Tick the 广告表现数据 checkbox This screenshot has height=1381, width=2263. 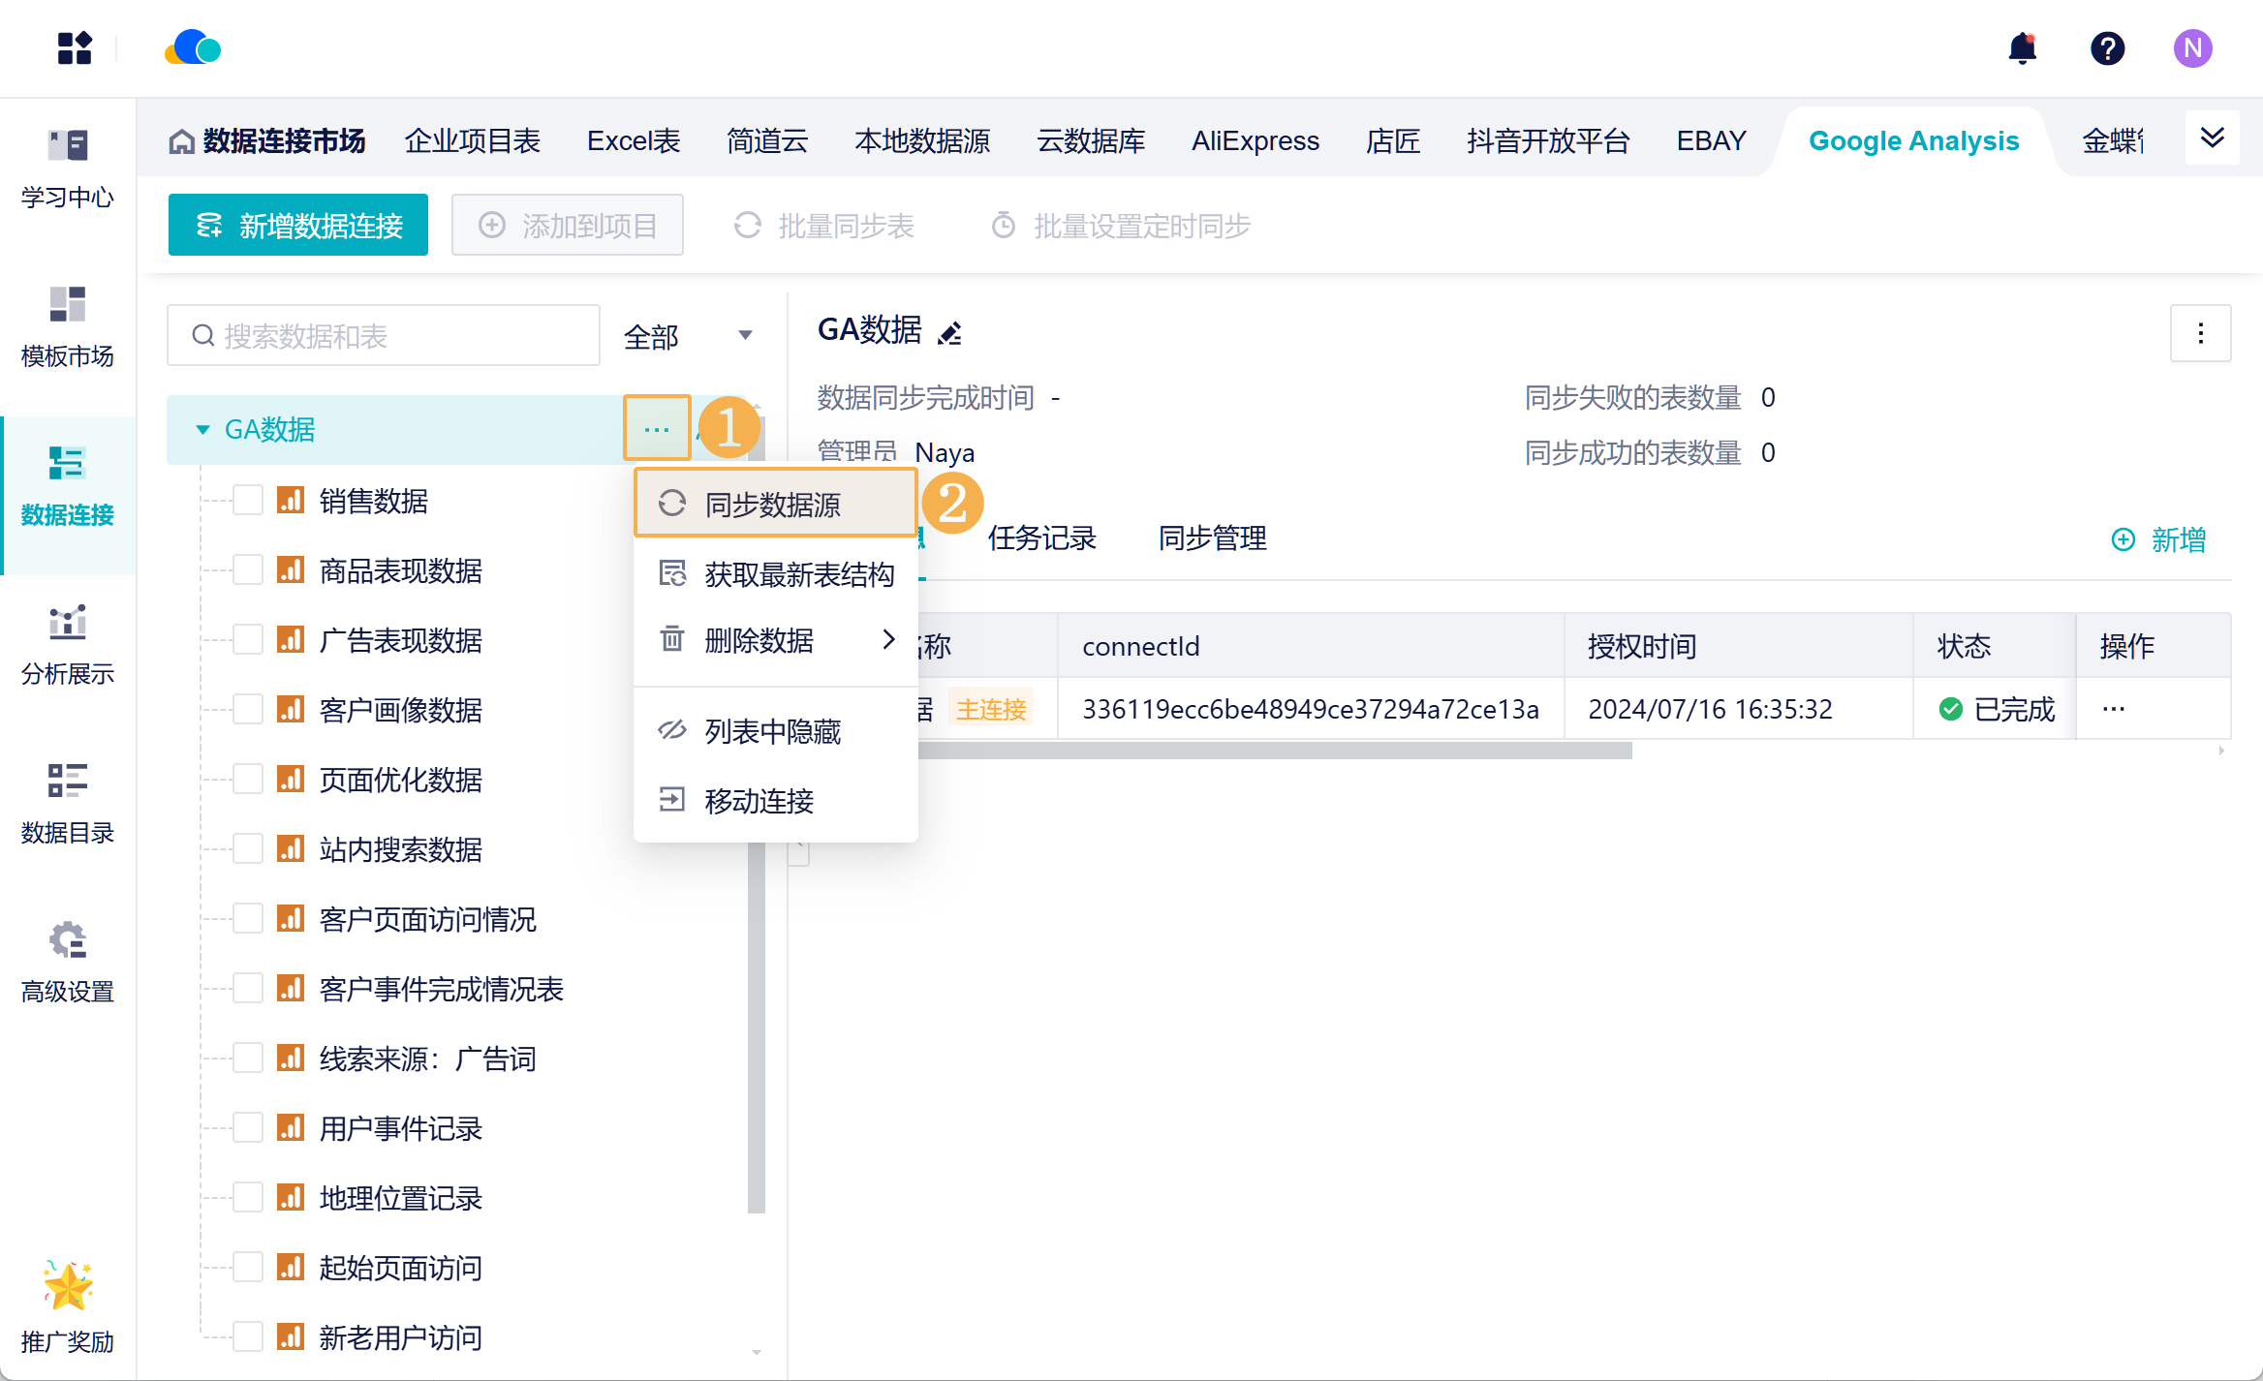[x=248, y=640]
